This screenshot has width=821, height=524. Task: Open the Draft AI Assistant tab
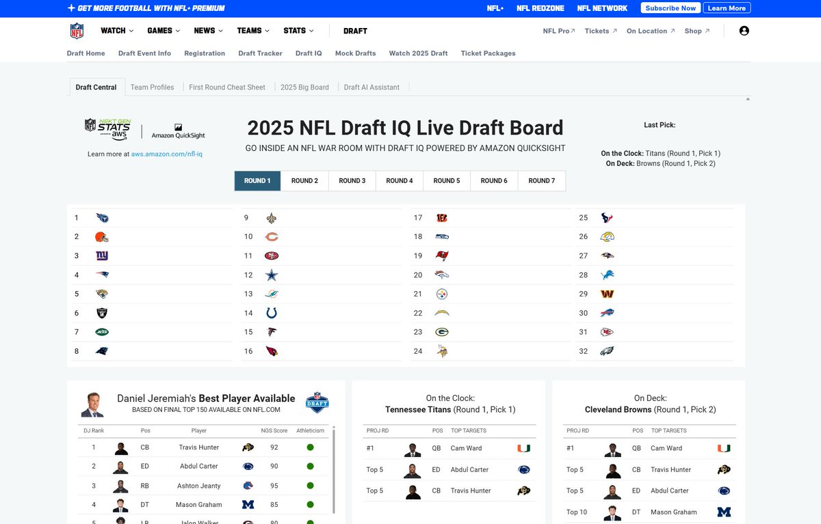coord(372,87)
